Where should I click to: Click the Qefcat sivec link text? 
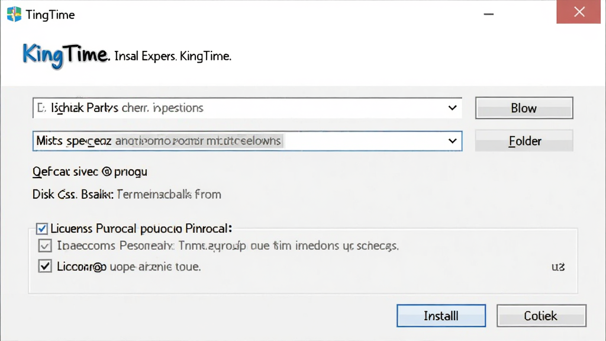pos(90,172)
